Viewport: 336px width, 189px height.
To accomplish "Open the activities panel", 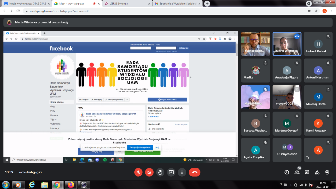I will click(x=317, y=172).
